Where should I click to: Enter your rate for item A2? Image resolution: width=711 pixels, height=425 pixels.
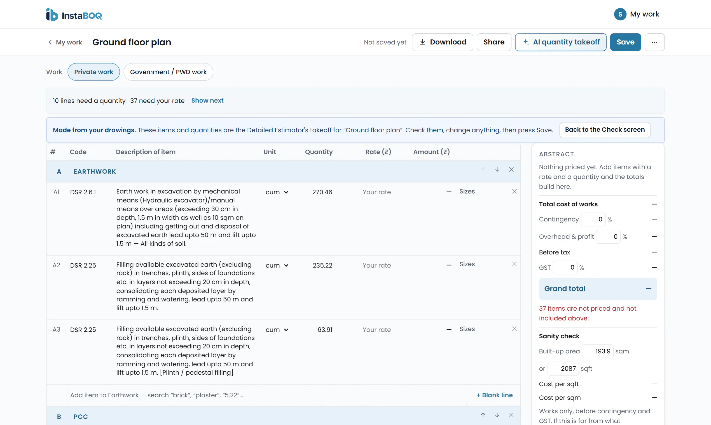(x=377, y=265)
